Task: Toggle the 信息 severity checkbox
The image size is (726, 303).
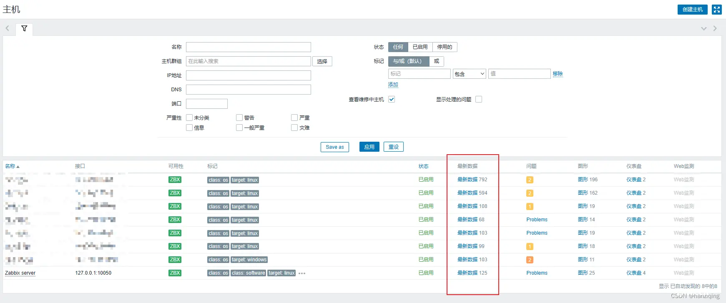Action: click(189, 128)
